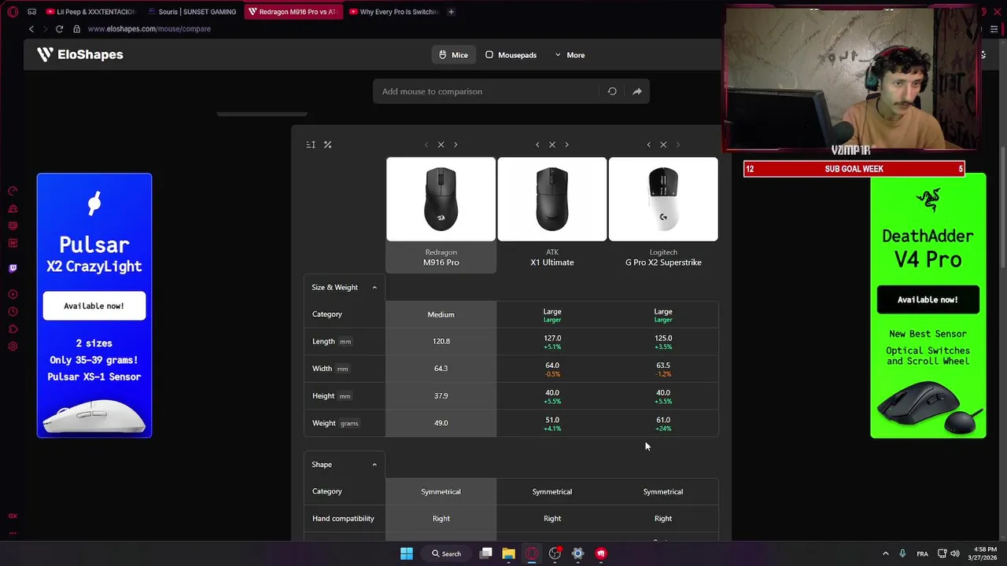Show hidden system tray icons
Image resolution: width=1007 pixels, height=566 pixels.
(885, 553)
